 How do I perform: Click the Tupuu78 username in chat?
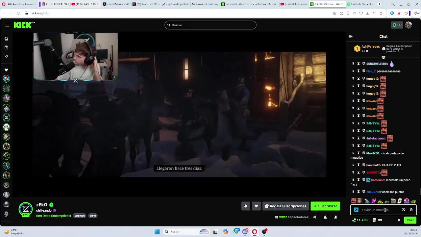pos(373,192)
